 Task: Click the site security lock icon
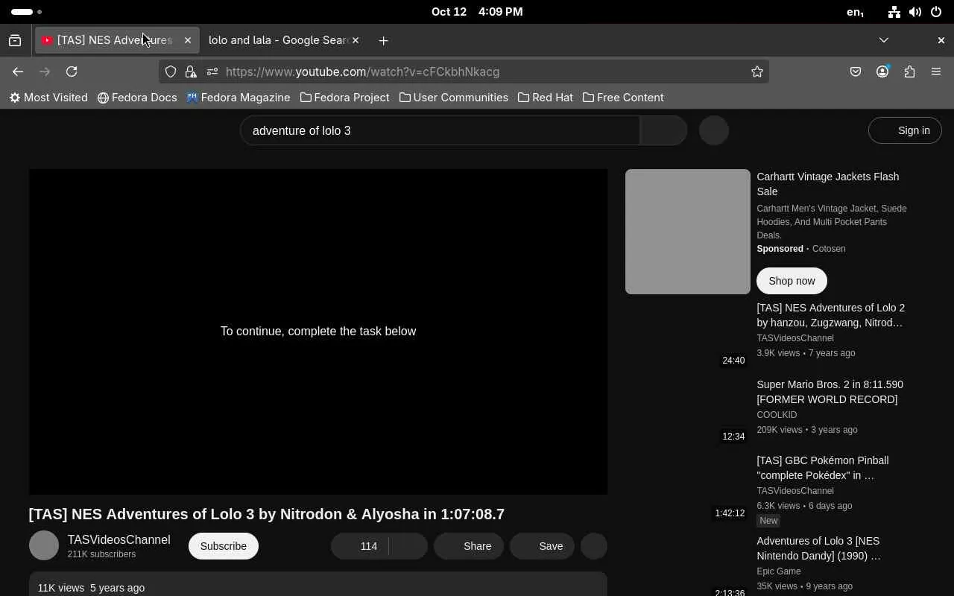coord(192,72)
